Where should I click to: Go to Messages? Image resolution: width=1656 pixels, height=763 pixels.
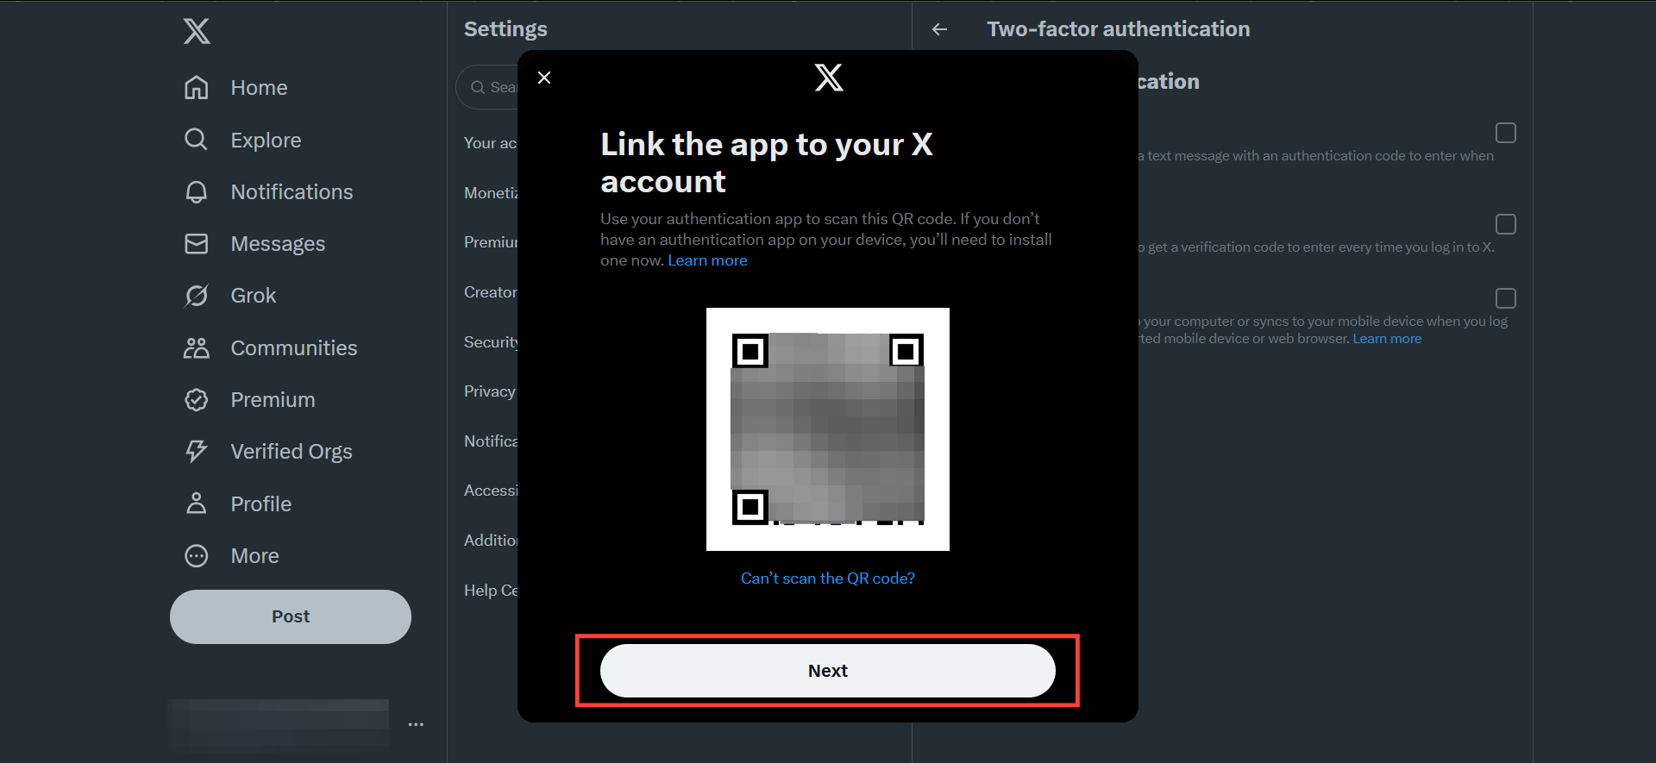tap(278, 244)
